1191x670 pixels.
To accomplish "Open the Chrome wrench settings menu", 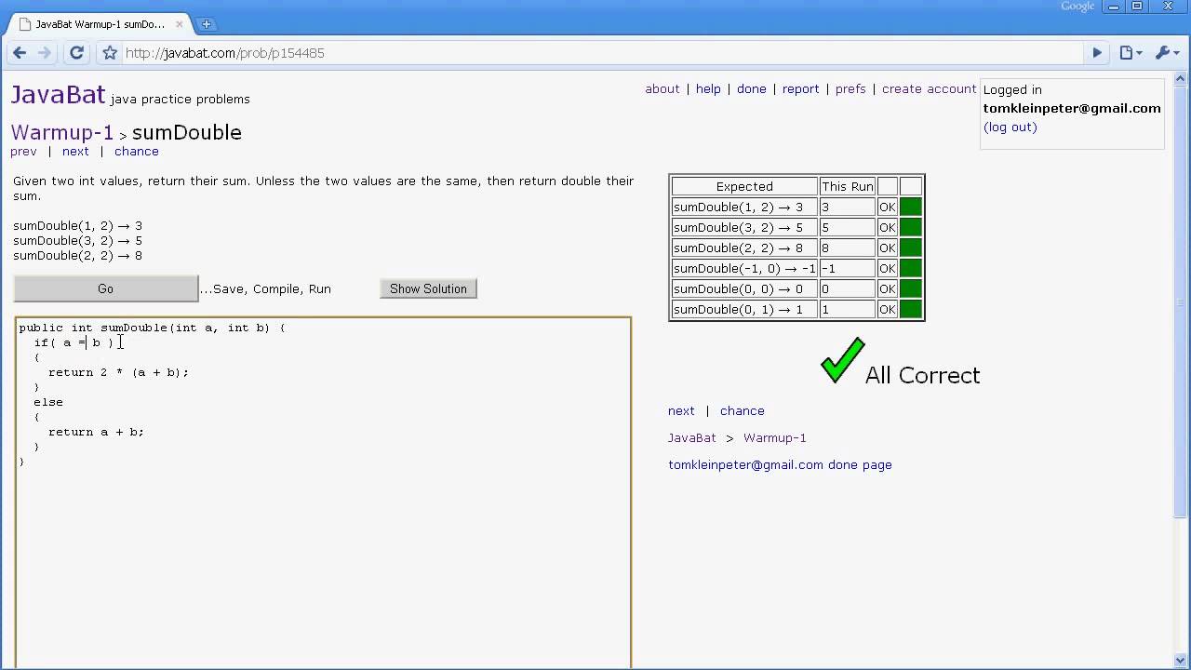I will point(1167,53).
